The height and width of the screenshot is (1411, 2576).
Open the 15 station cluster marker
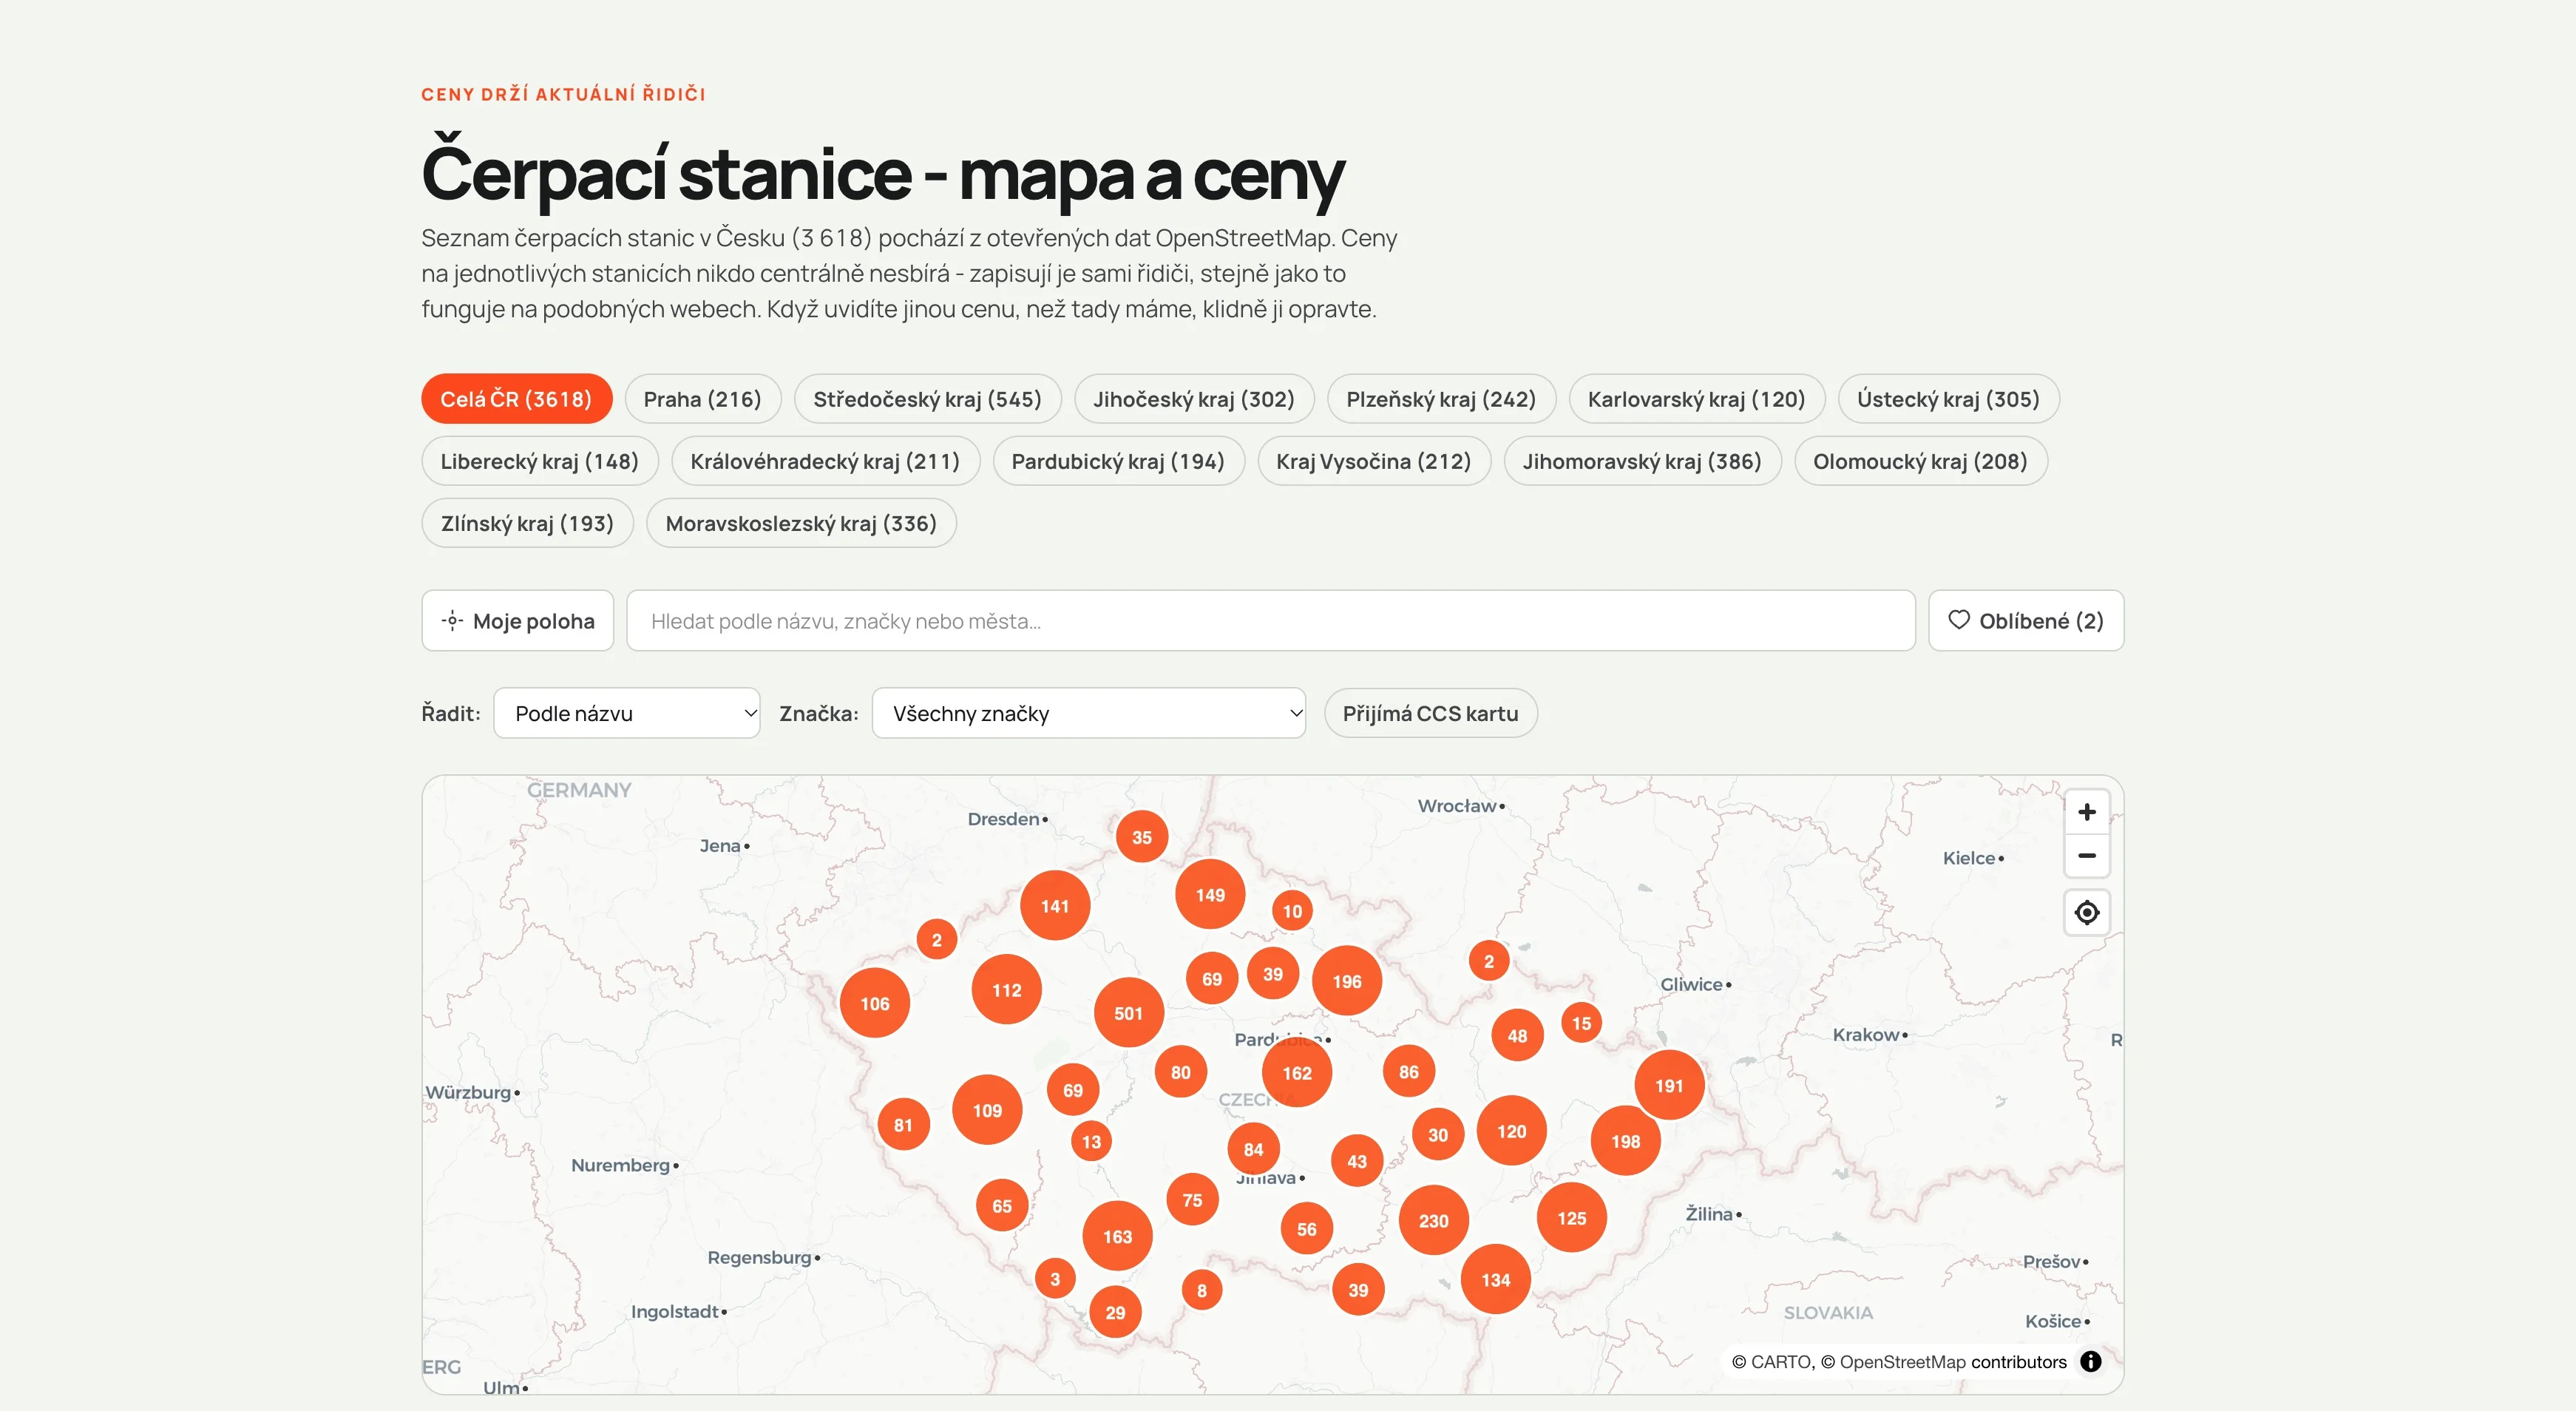pyautogui.click(x=1581, y=1023)
